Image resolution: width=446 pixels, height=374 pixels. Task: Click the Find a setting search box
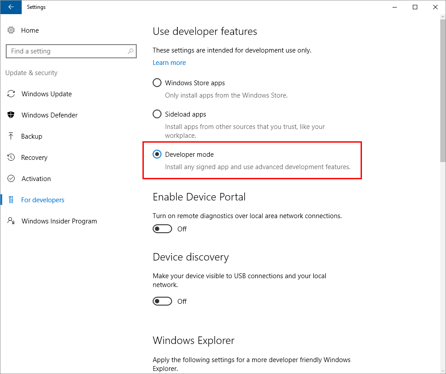(66, 51)
